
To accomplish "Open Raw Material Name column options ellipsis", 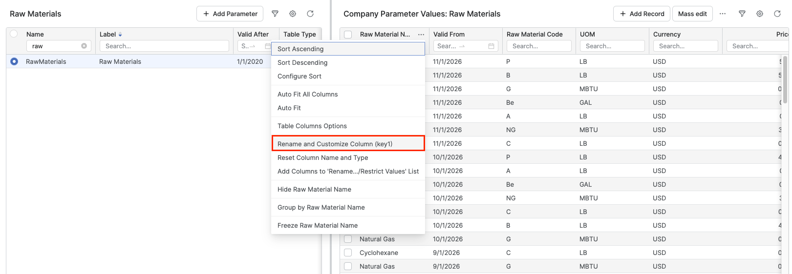I will click(421, 35).
